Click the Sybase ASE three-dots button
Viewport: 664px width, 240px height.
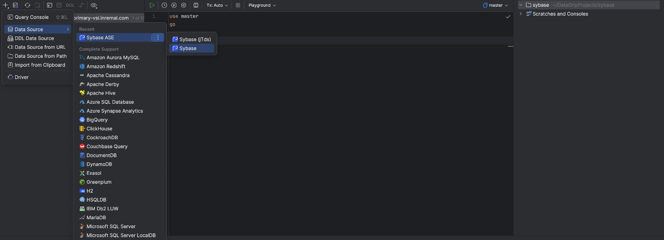pyautogui.click(x=158, y=37)
